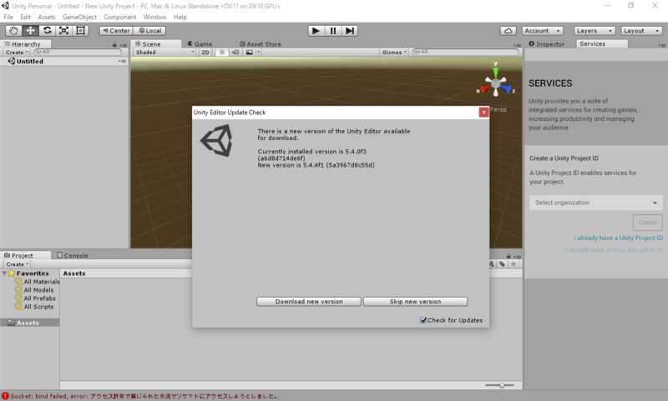This screenshot has width=668, height=401.
Task: Switch to the Scene tab
Action: [x=155, y=44]
